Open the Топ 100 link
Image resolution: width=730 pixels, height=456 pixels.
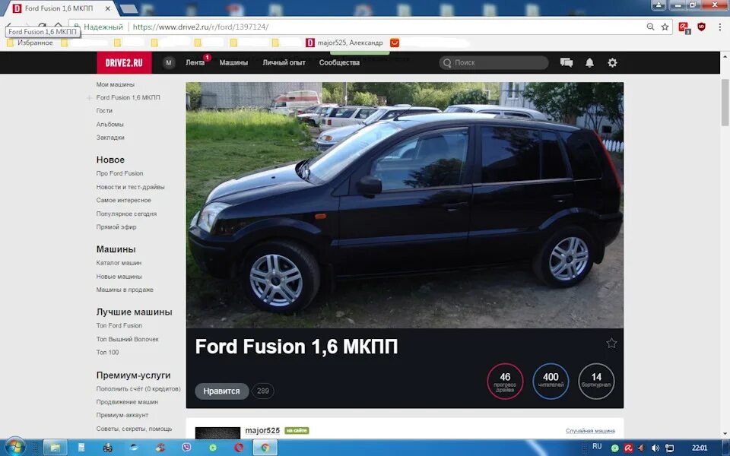pos(107,352)
